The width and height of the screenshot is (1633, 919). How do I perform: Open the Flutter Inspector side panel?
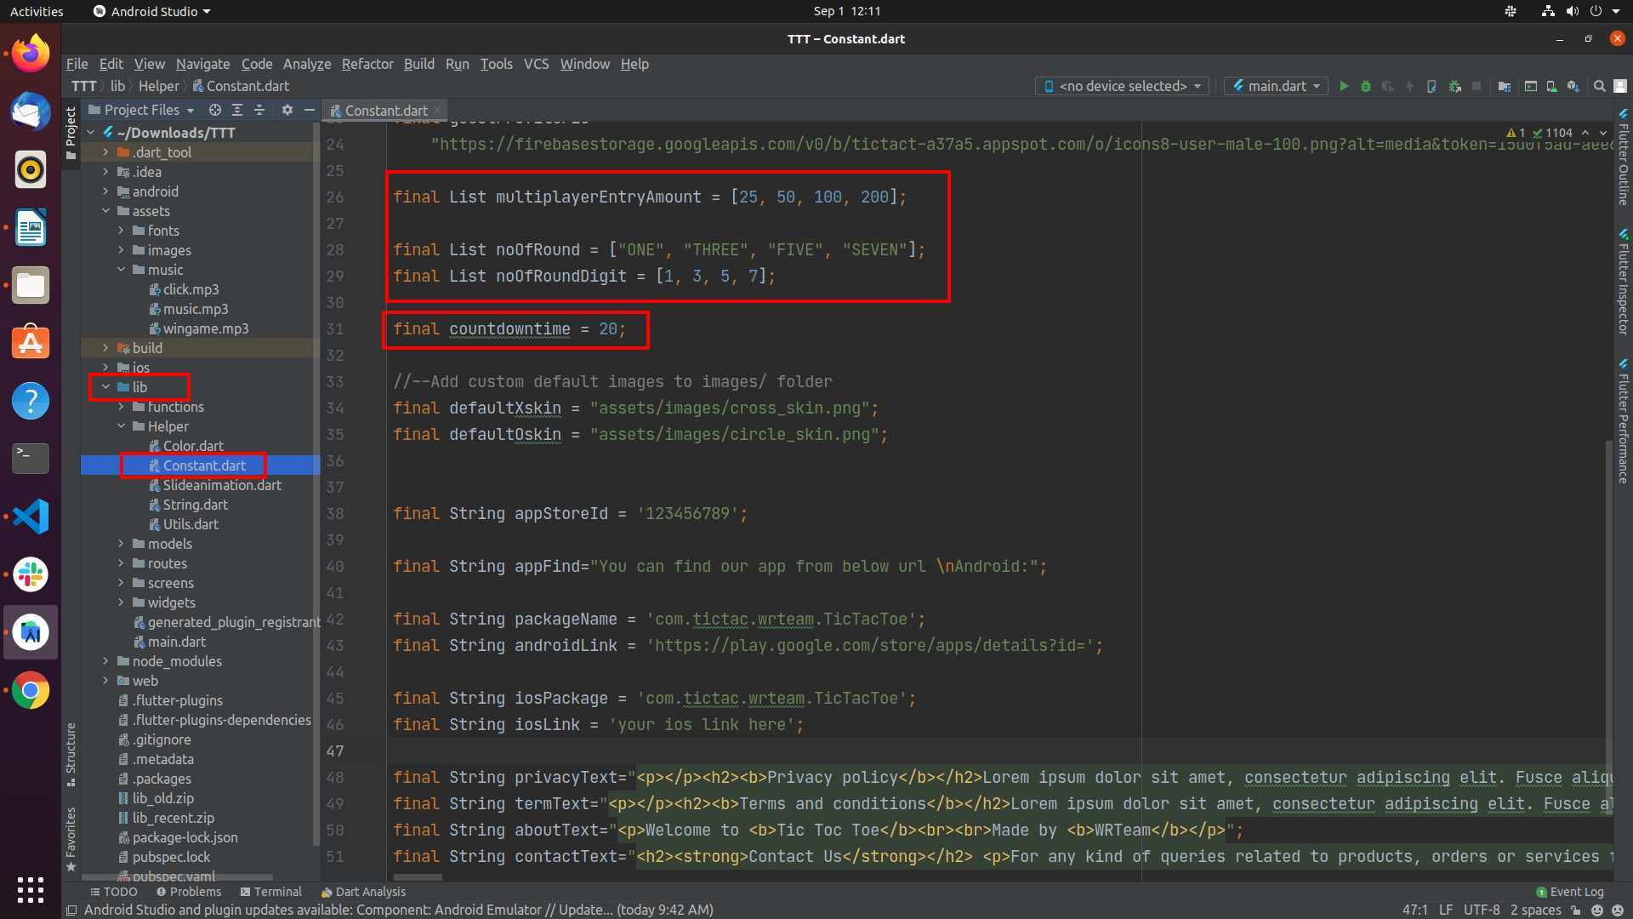click(1624, 283)
